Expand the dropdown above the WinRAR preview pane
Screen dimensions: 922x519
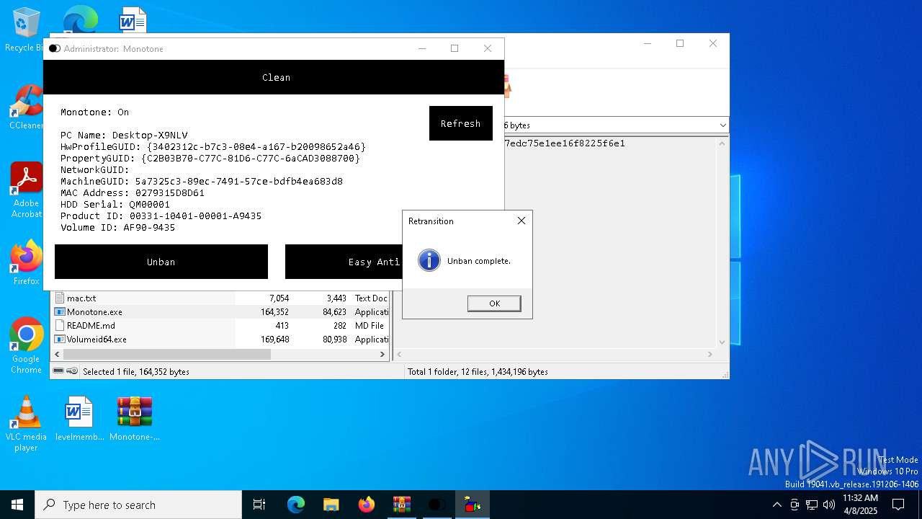pyautogui.click(x=722, y=125)
